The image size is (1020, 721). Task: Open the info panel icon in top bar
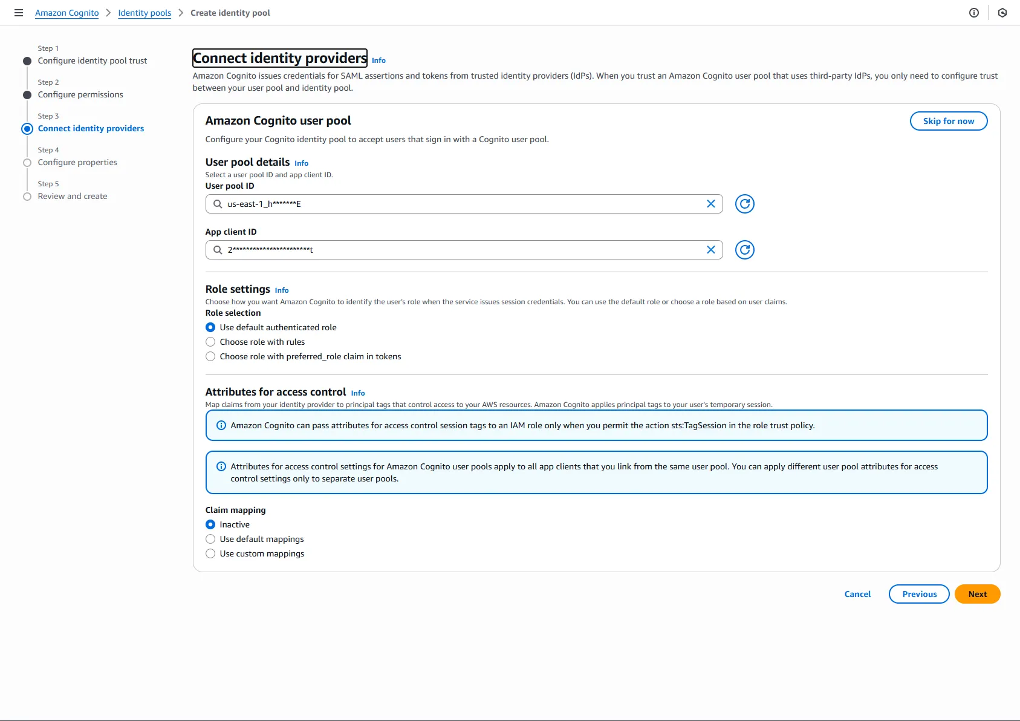click(974, 13)
